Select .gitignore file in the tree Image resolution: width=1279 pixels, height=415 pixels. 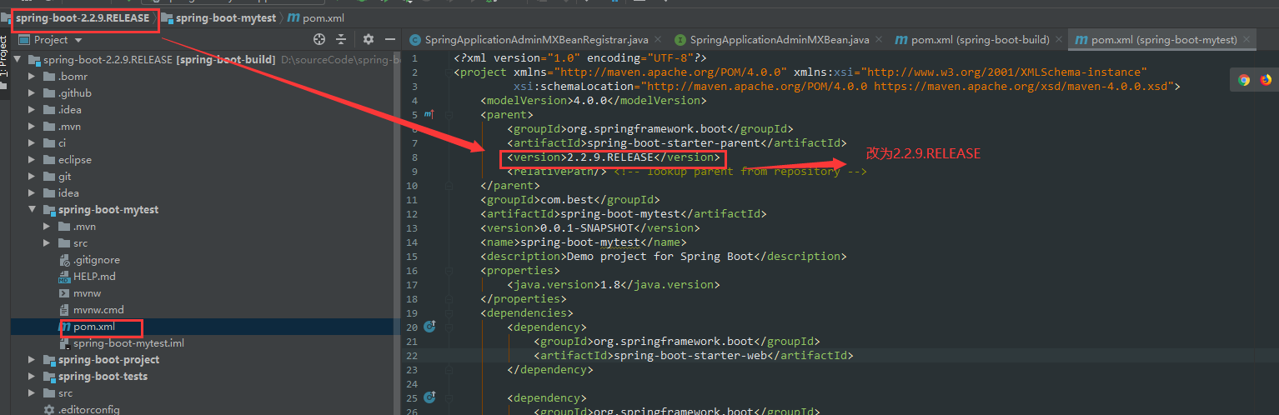(x=96, y=260)
